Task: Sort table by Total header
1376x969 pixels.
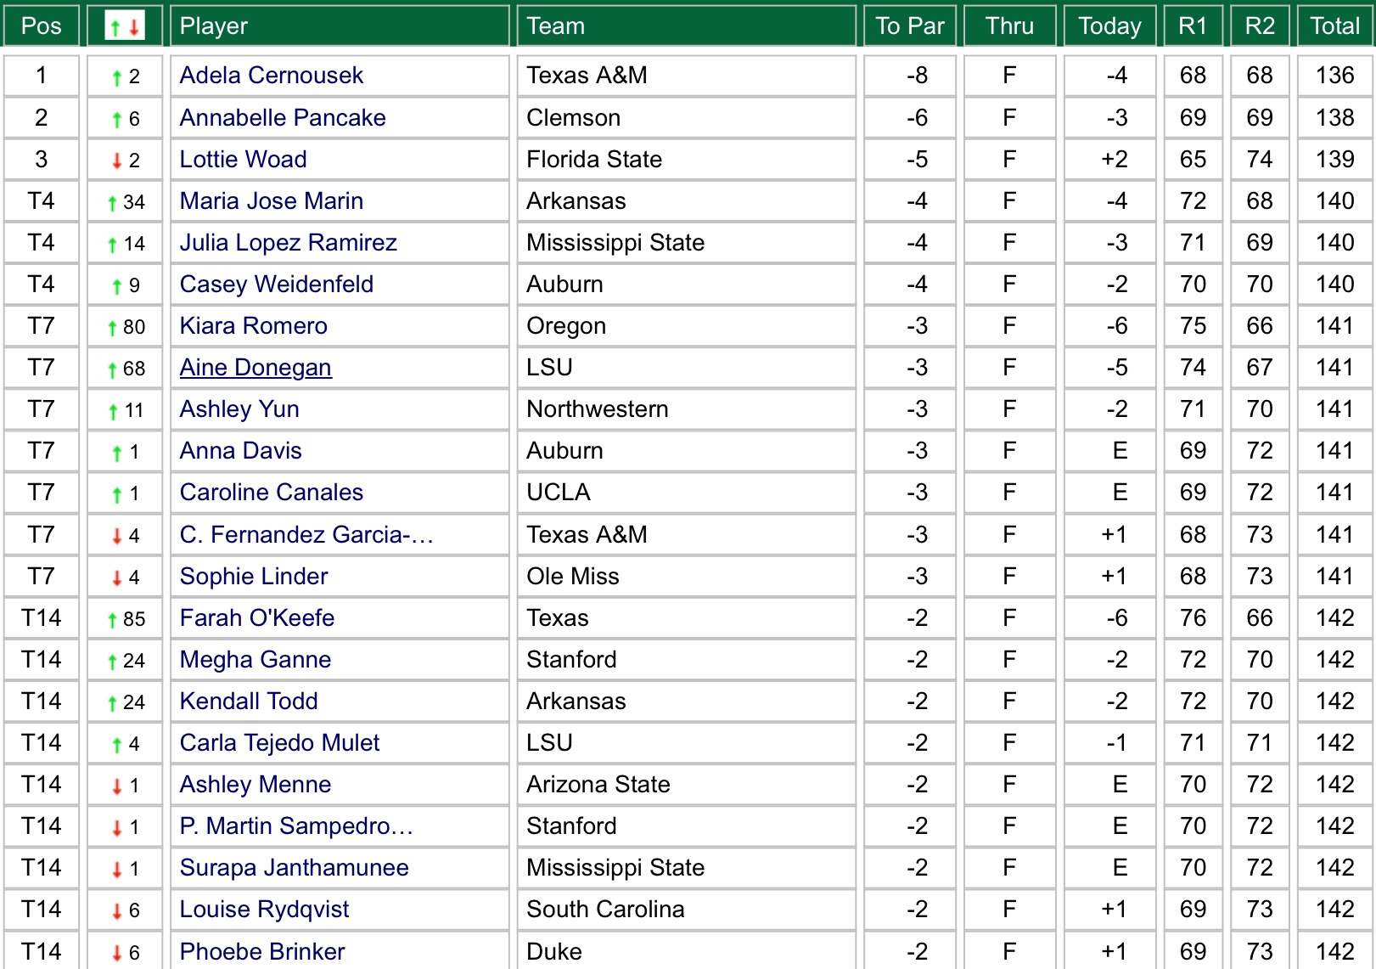Action: (x=1334, y=25)
